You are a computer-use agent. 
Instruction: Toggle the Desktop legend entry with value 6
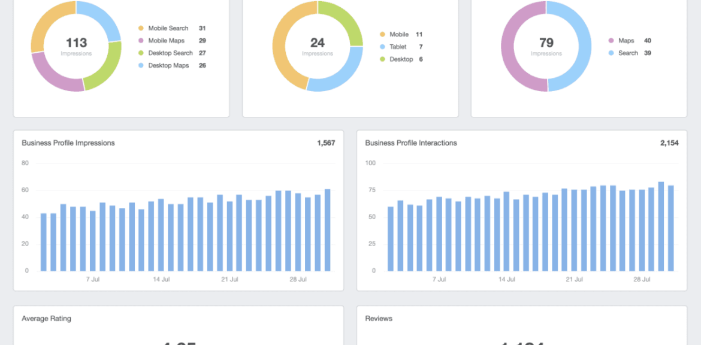click(401, 59)
